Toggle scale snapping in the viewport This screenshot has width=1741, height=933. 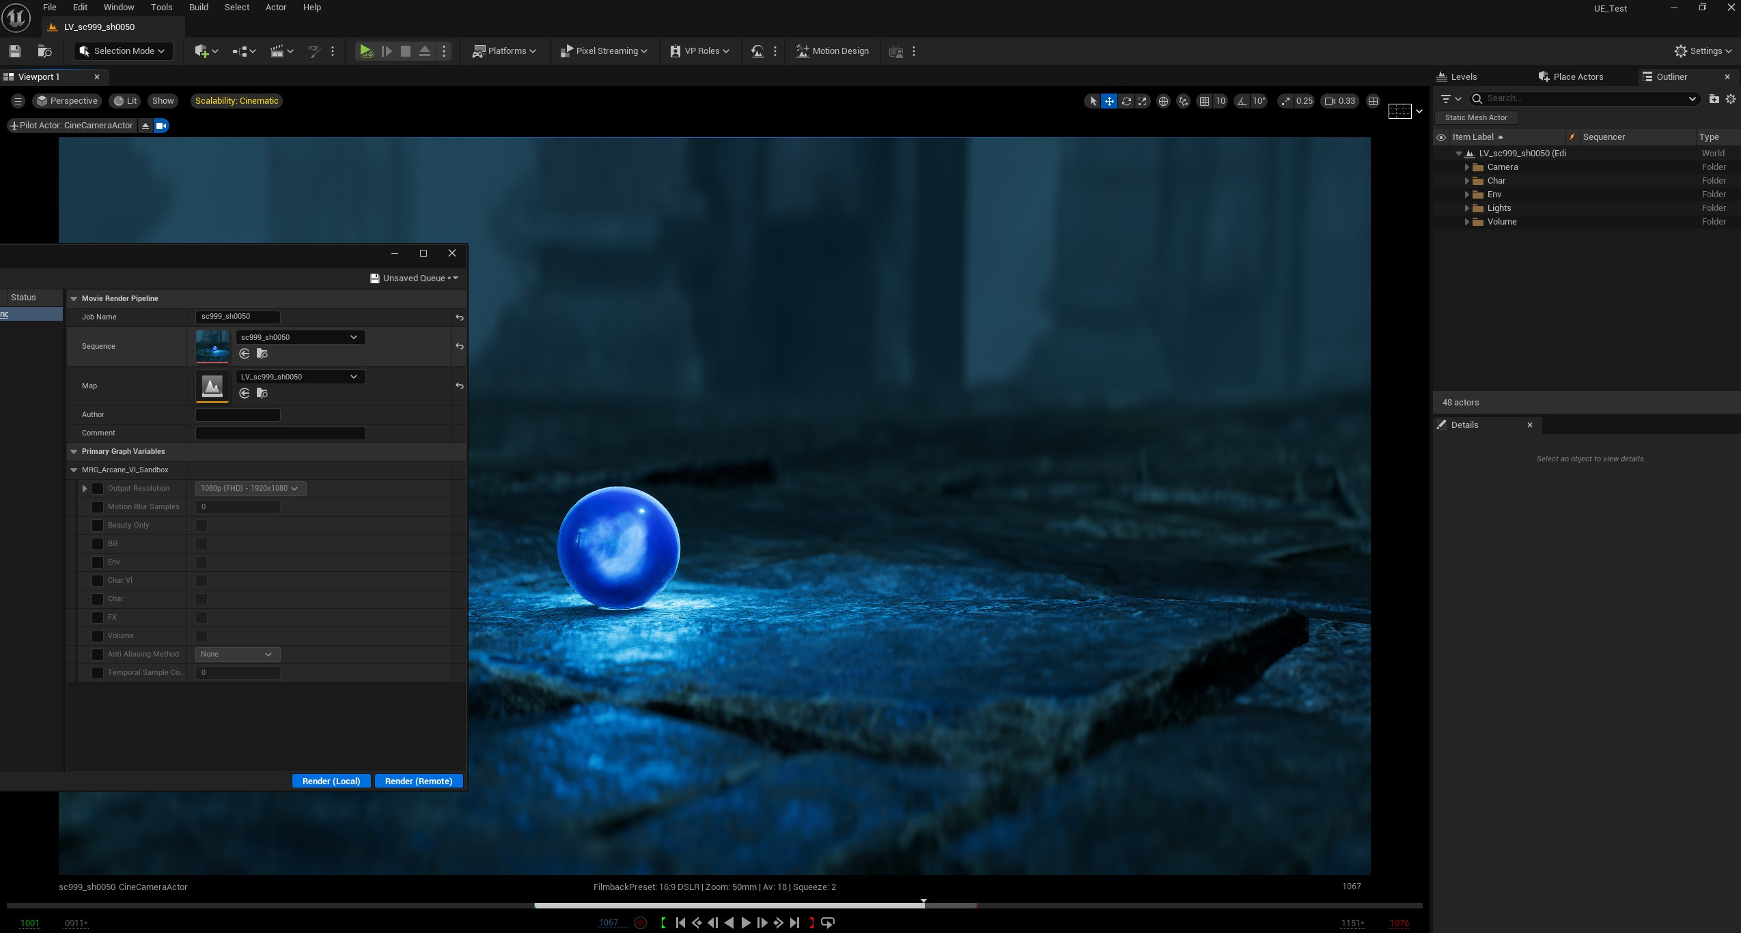1285,101
